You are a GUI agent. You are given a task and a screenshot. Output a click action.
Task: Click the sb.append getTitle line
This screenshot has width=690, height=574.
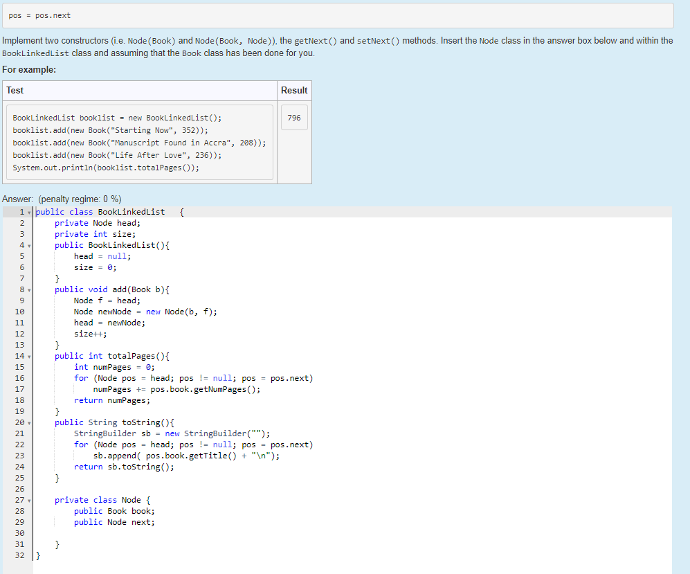[x=186, y=456]
